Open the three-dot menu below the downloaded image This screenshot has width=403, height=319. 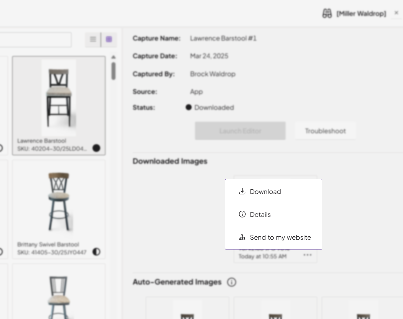pos(307,255)
